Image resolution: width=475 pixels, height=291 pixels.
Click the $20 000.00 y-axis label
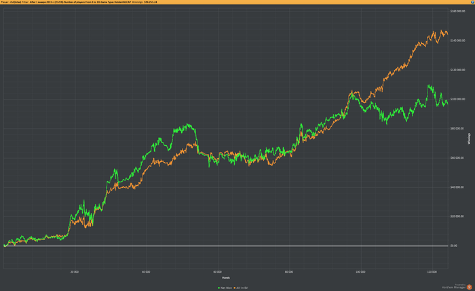(x=457, y=216)
